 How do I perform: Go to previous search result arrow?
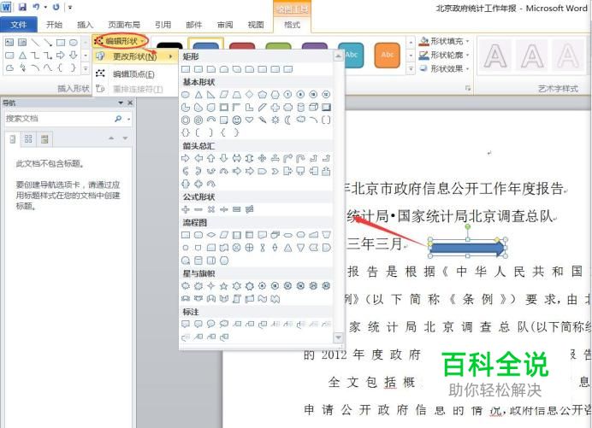click(111, 138)
